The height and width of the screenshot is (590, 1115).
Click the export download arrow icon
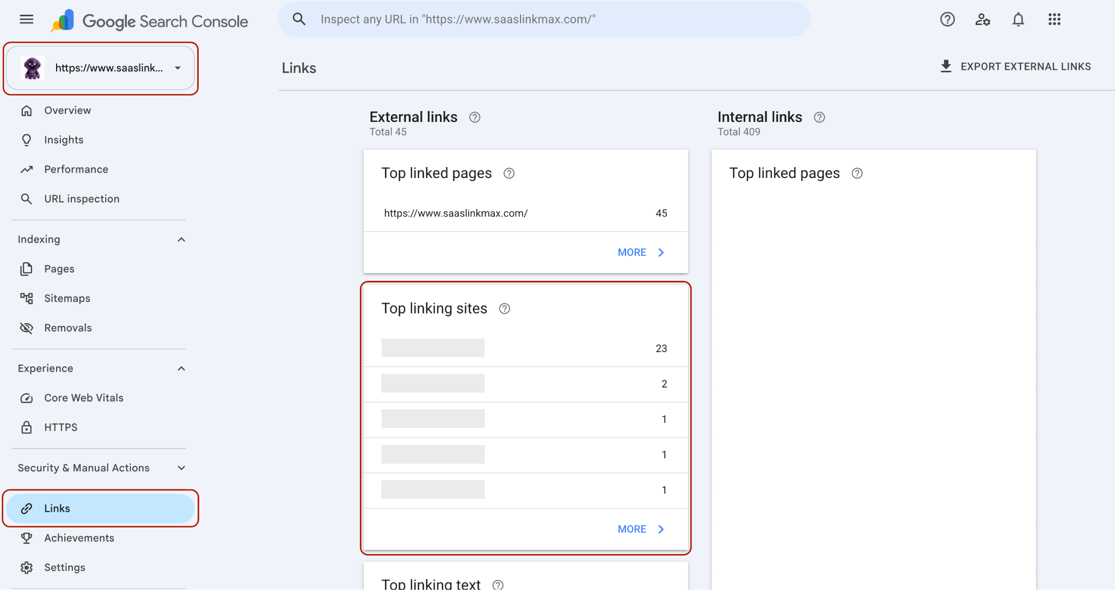click(x=946, y=66)
